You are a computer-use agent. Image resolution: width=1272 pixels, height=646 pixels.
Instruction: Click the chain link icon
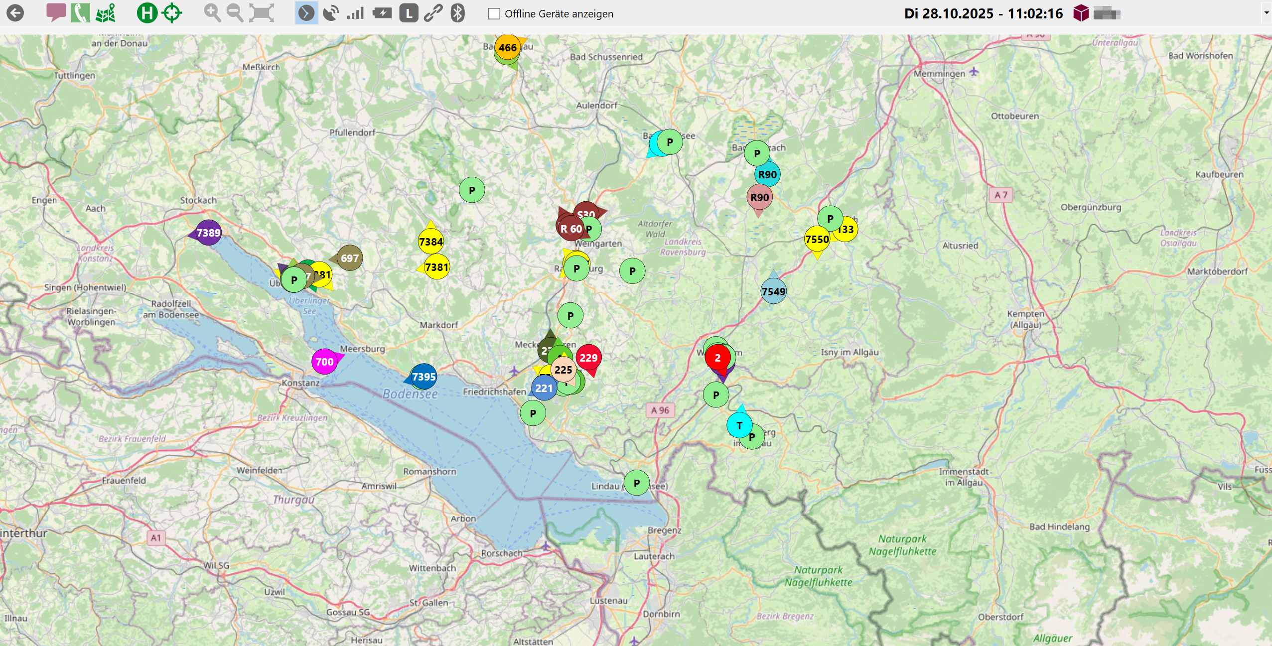click(x=433, y=13)
